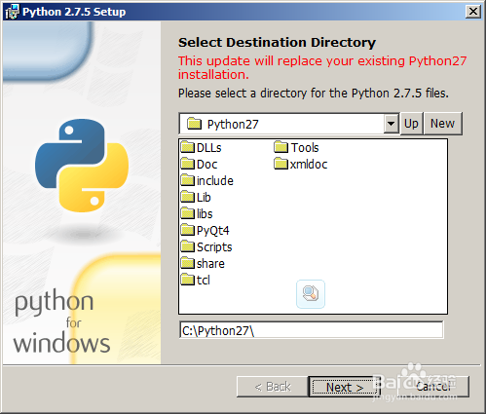Select the Doc folder icon
The height and width of the screenshot is (414, 486).
tap(187, 164)
